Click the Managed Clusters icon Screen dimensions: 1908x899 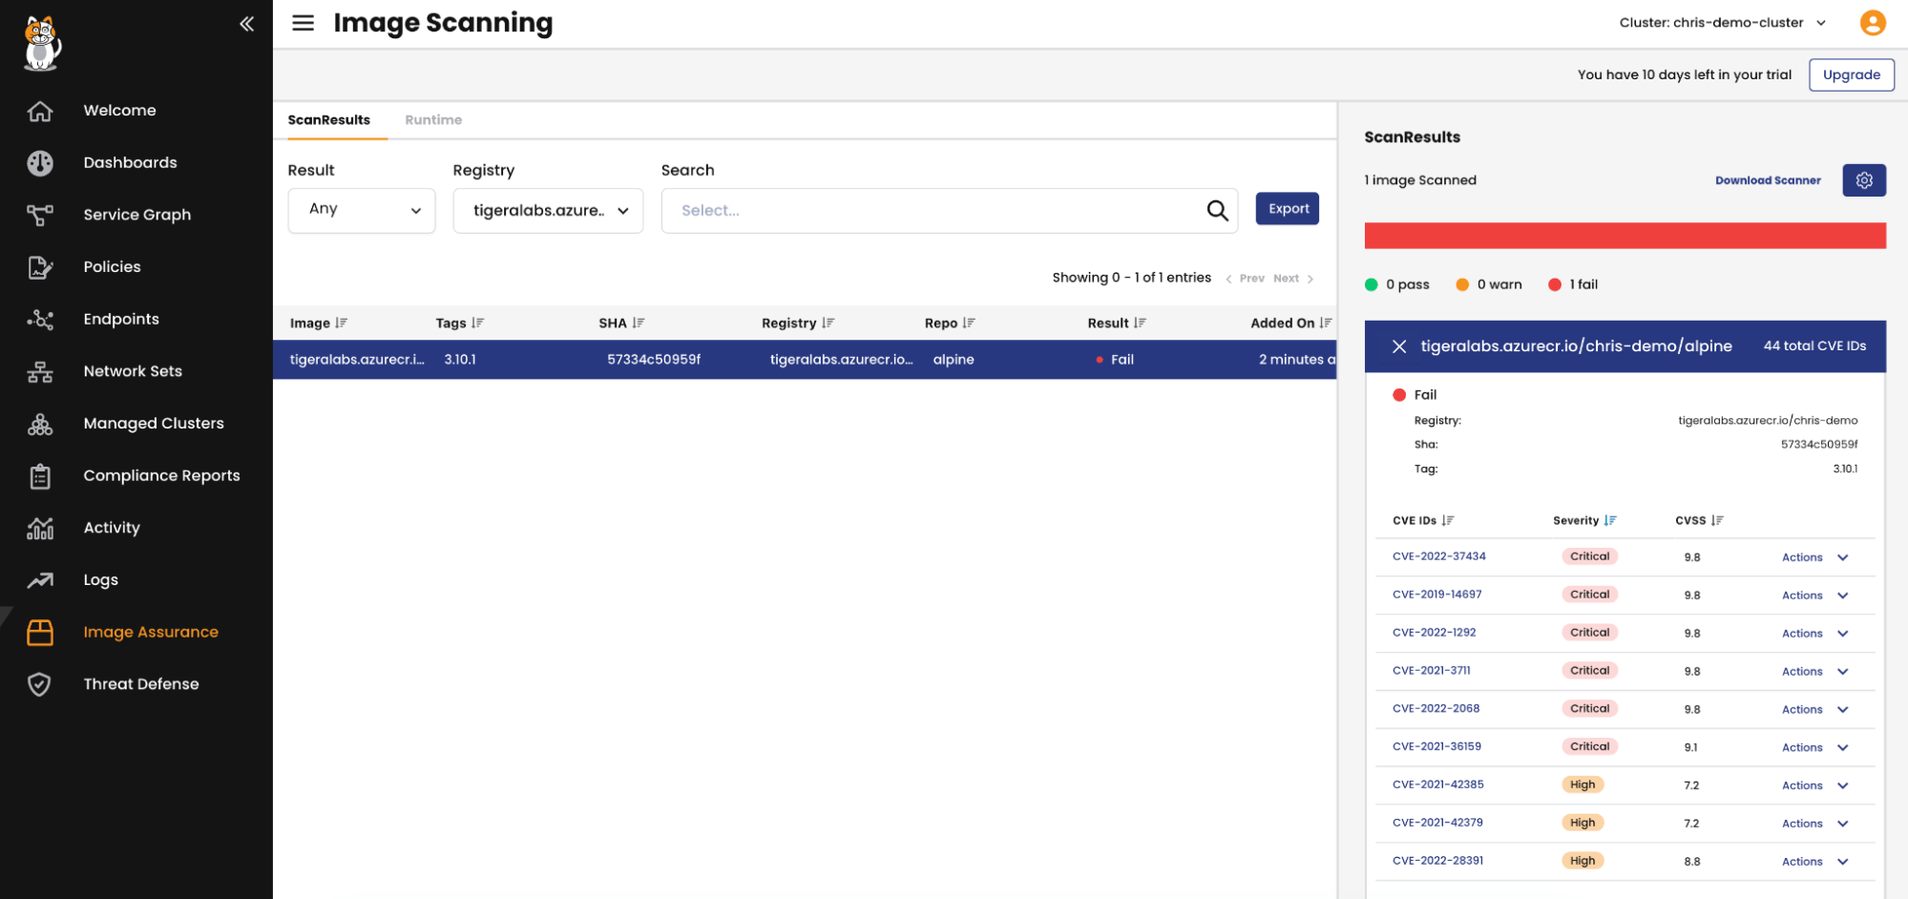40,424
